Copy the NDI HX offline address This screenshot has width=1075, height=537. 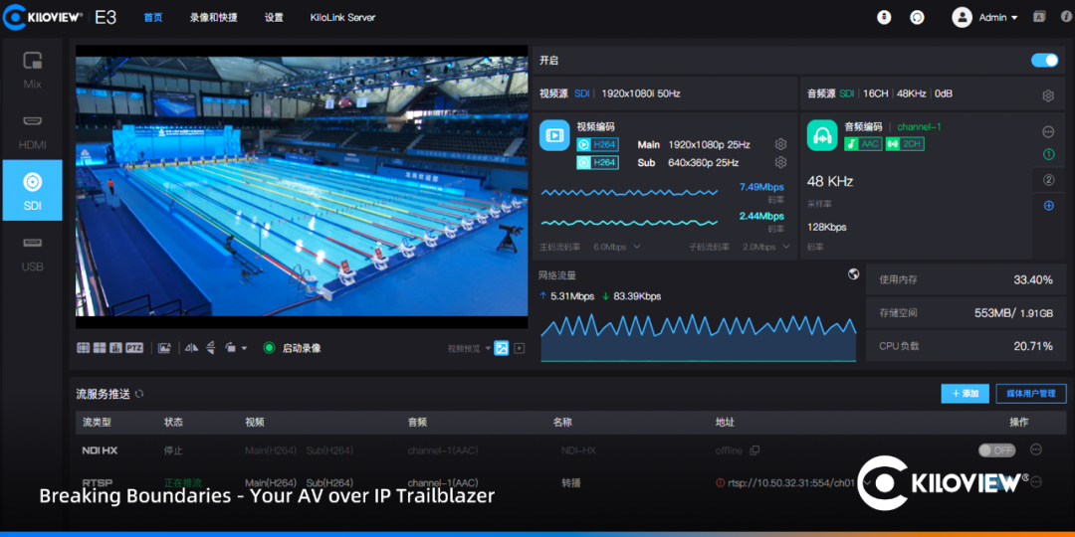[x=754, y=450]
